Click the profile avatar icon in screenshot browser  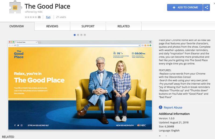(150, 42)
